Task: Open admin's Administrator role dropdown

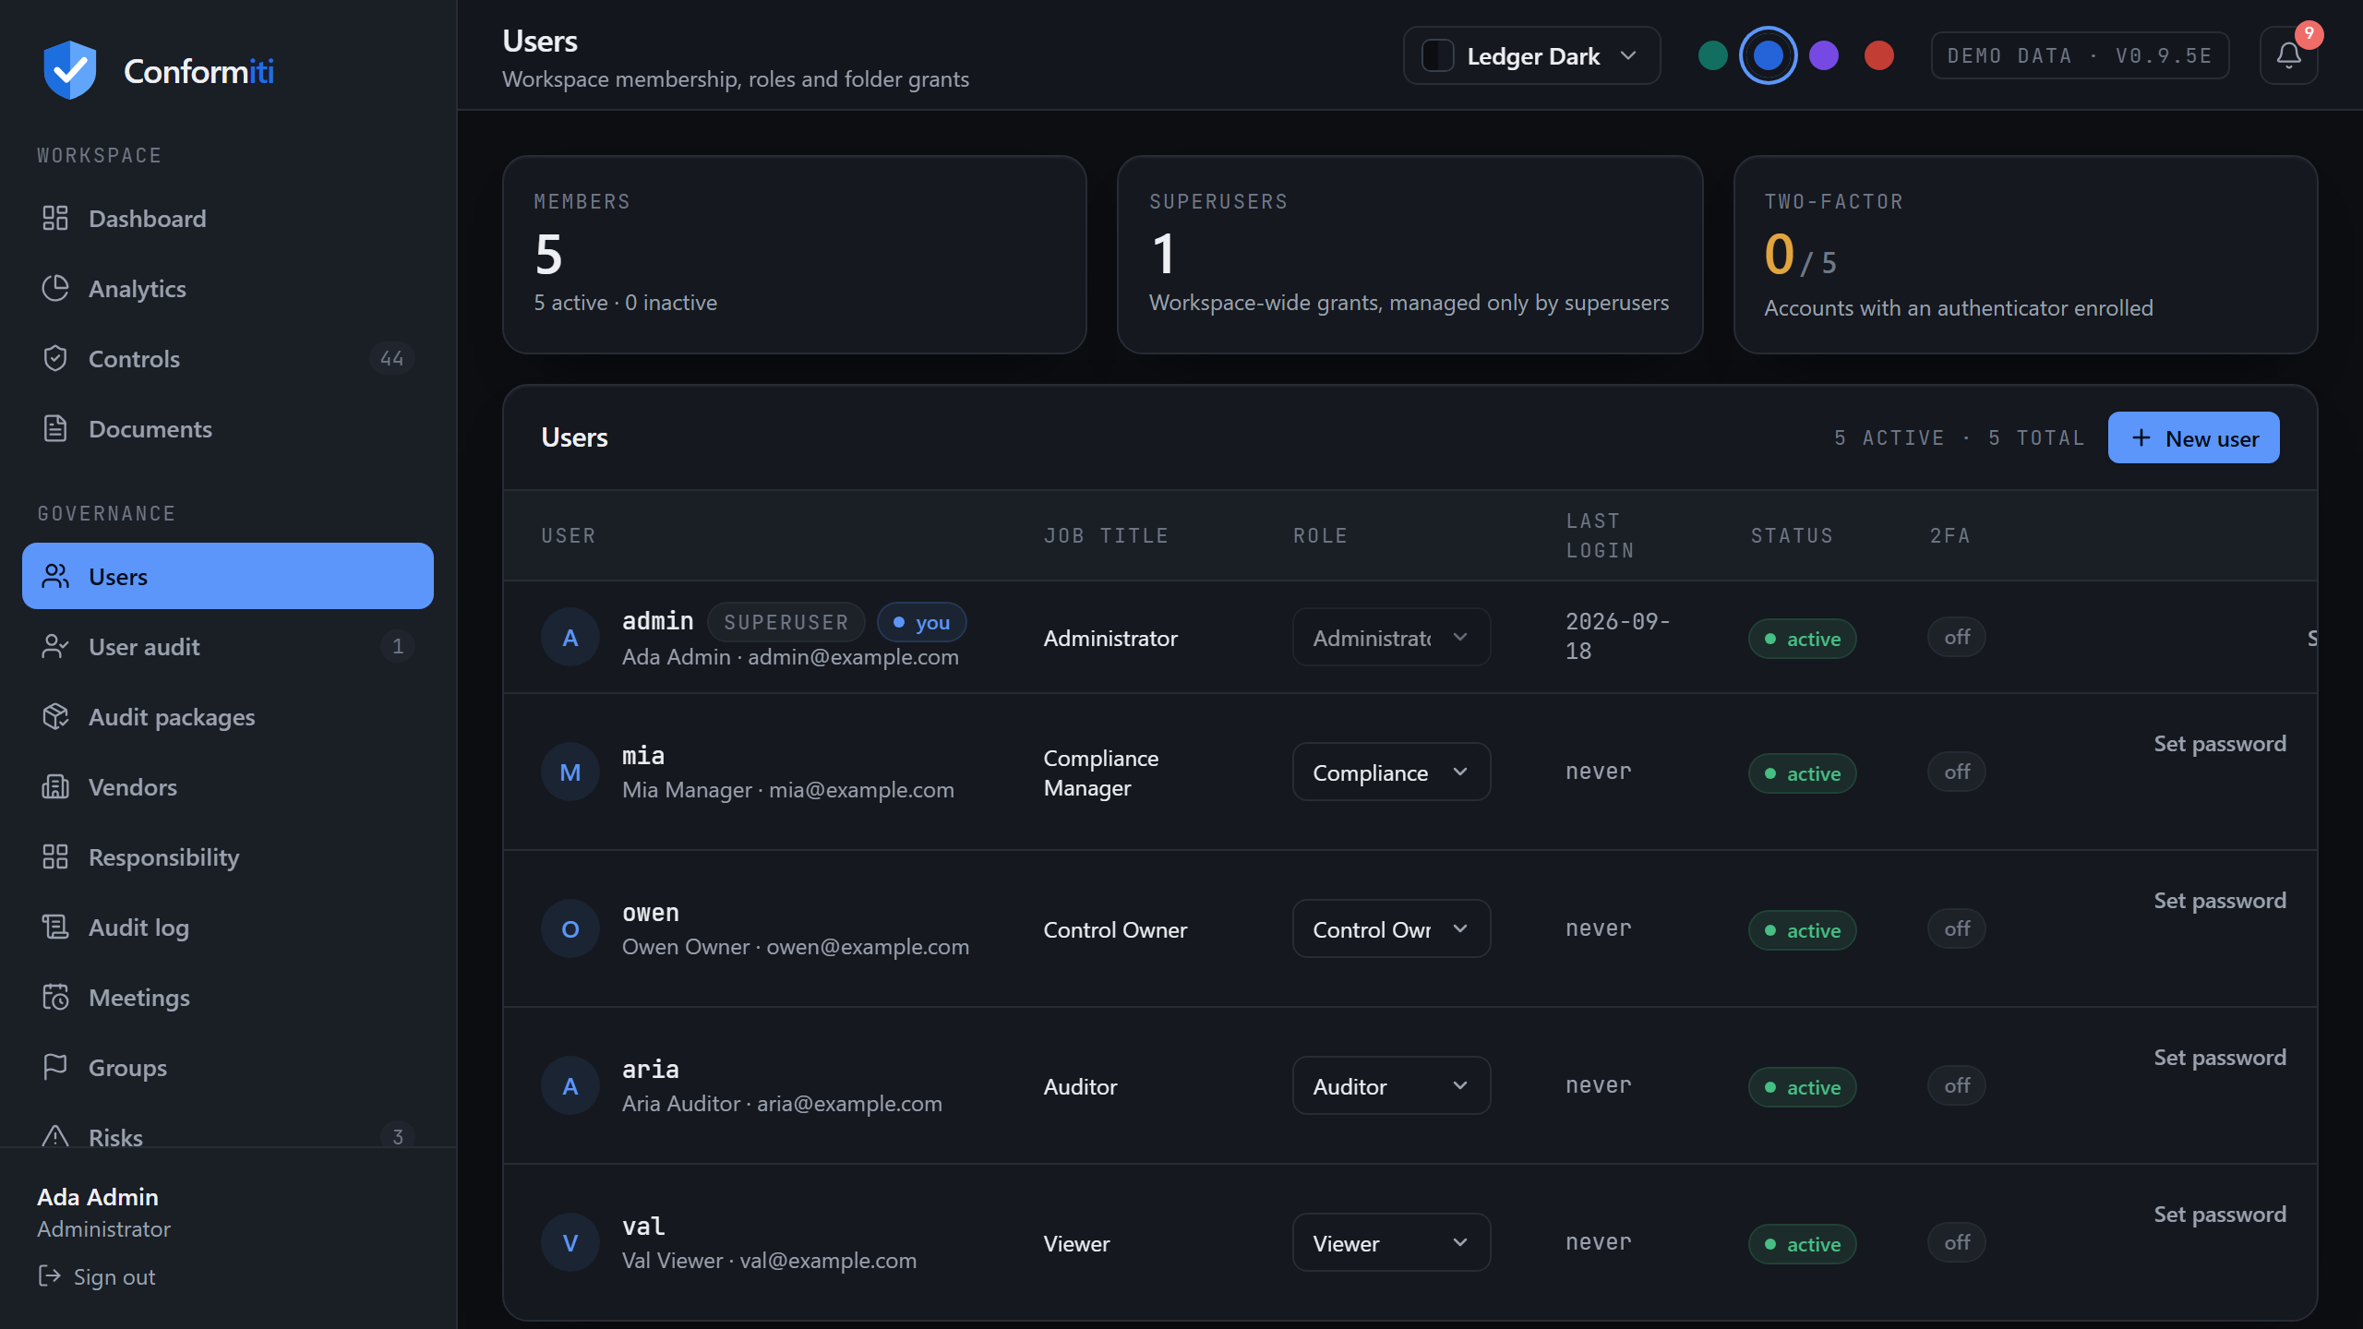Action: pos(1391,637)
